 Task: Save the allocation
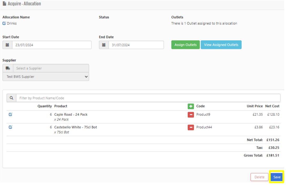pos(277,177)
